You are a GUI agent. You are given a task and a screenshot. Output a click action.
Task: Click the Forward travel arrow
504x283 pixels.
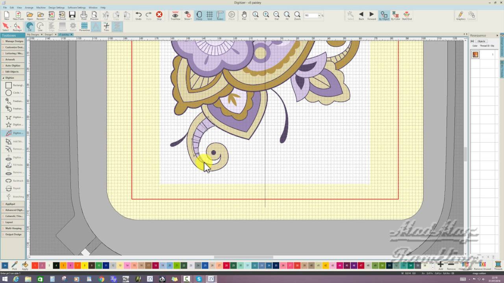tap(371, 16)
